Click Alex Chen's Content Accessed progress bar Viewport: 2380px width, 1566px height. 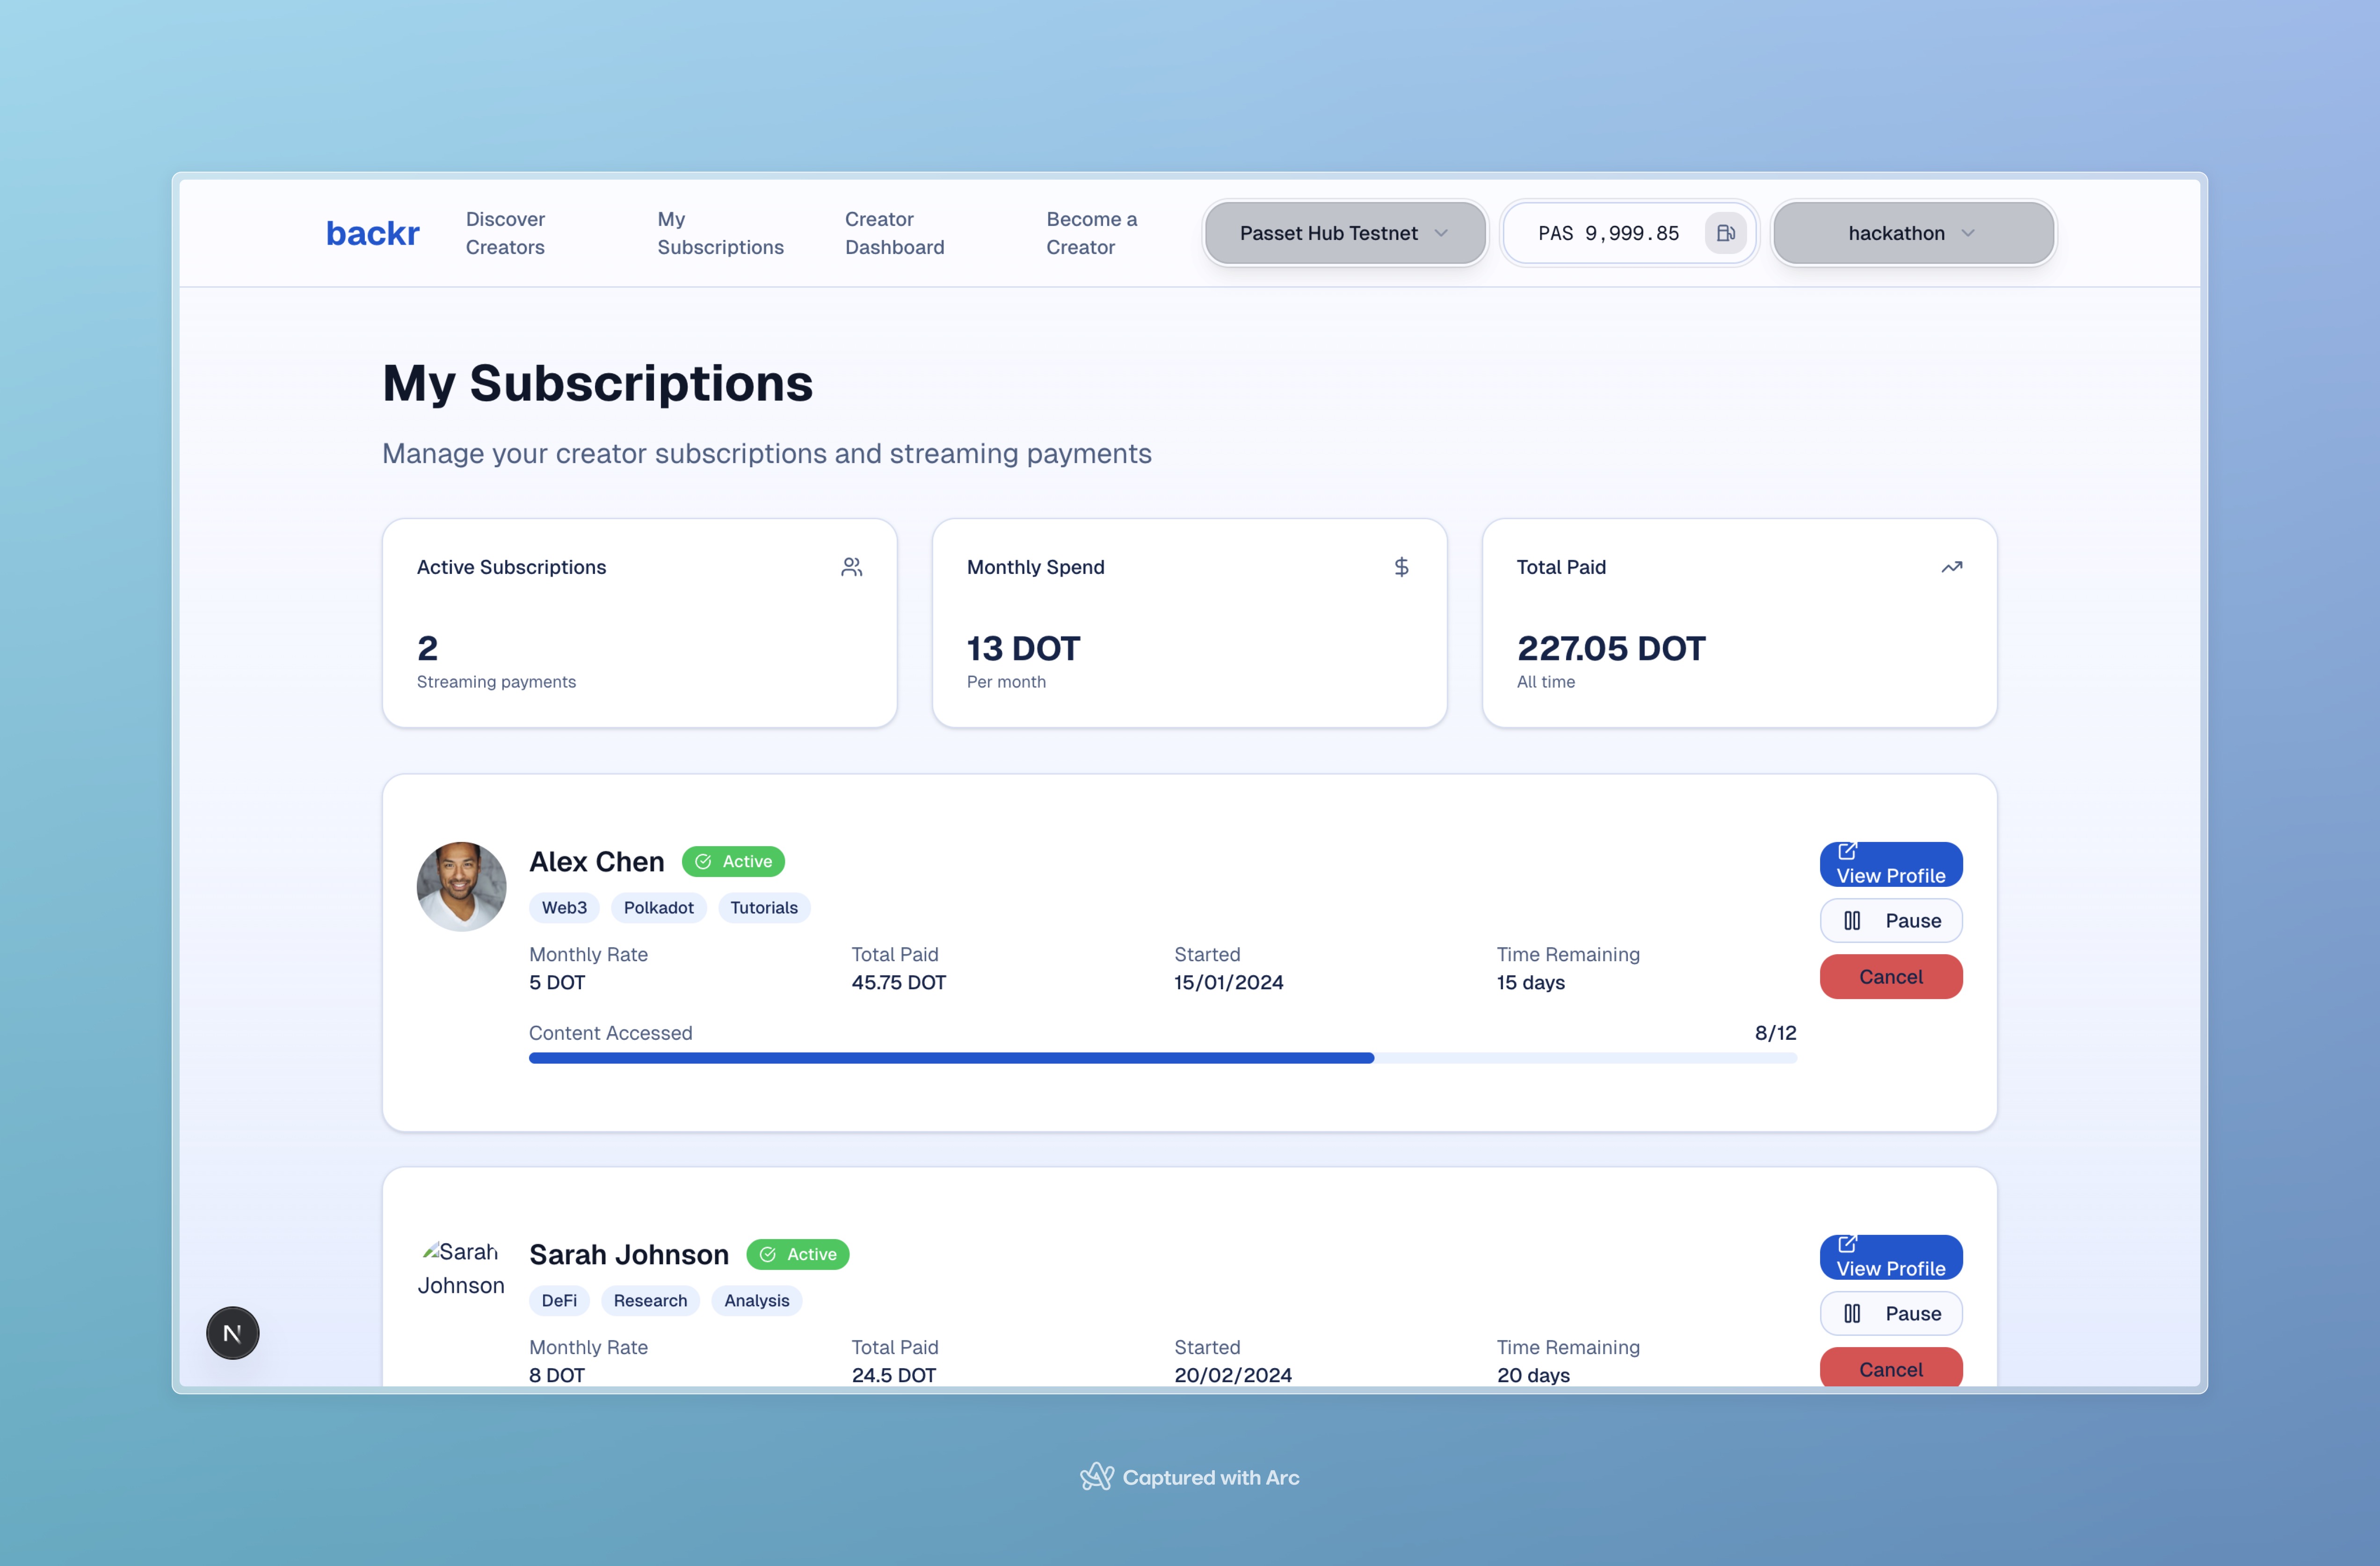1162,1058
